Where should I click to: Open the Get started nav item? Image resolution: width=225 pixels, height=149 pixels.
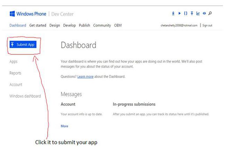[38, 25]
